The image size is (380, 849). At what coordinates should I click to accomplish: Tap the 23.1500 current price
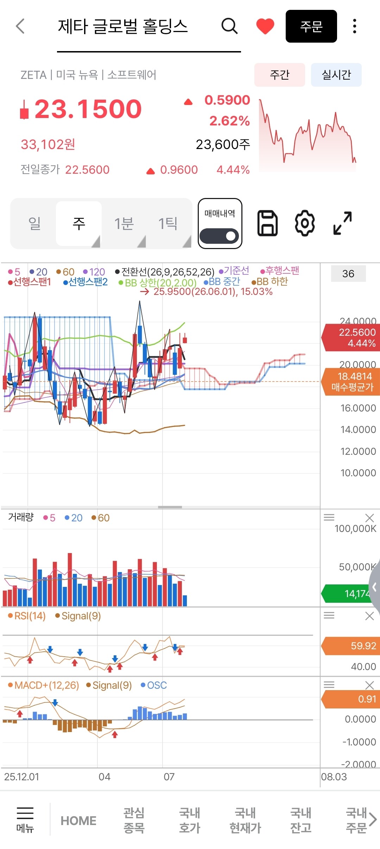pos(88,109)
